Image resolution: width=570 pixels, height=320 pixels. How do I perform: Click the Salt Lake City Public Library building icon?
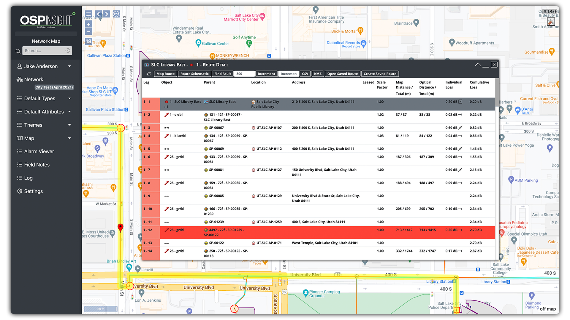tap(254, 102)
